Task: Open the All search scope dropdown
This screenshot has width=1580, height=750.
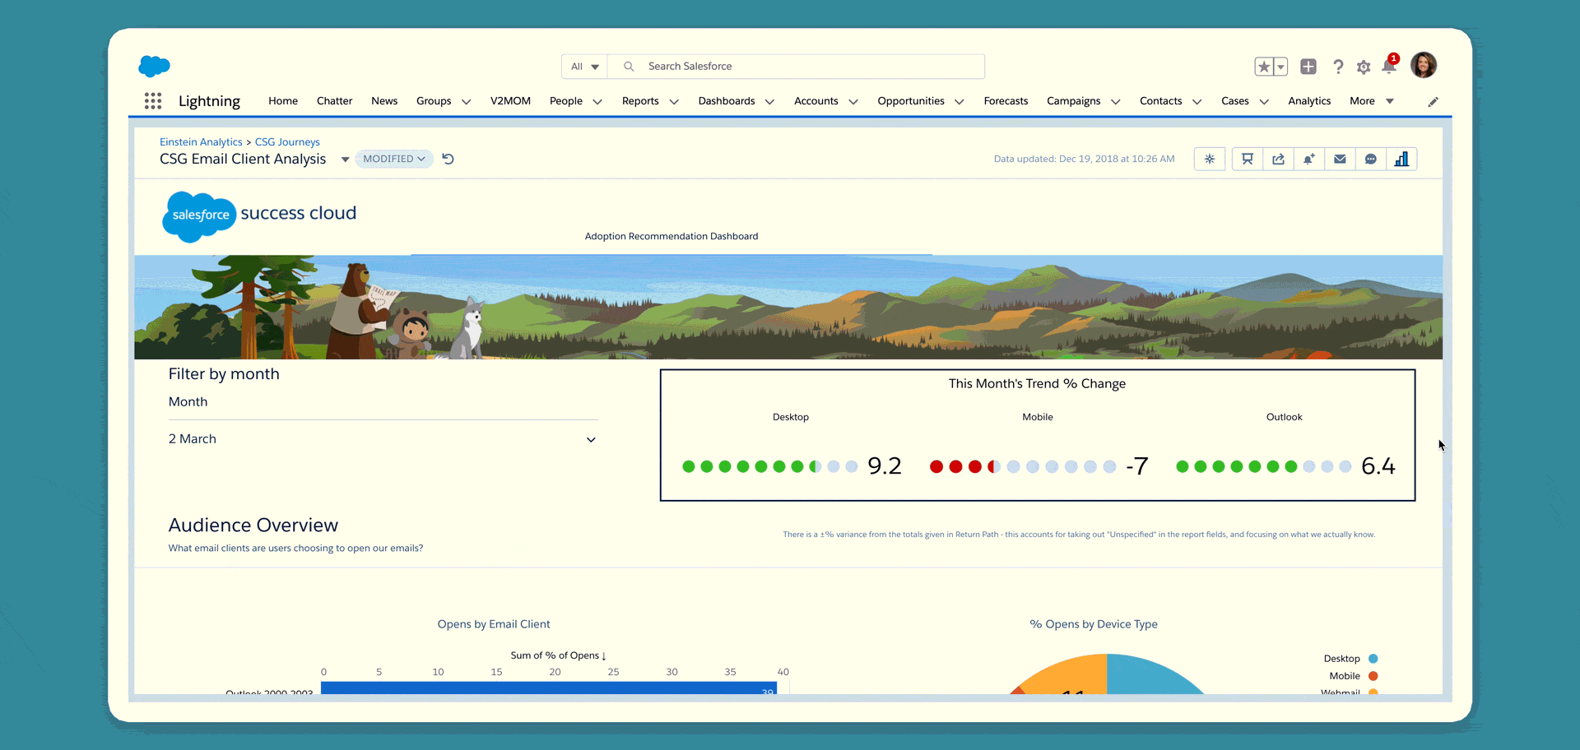Action: [584, 67]
